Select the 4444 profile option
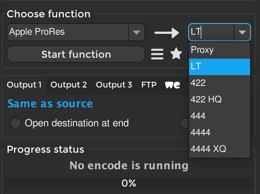 [x=220, y=132]
